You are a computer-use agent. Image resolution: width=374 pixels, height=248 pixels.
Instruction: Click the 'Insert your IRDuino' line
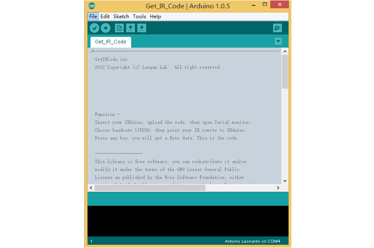173,122
